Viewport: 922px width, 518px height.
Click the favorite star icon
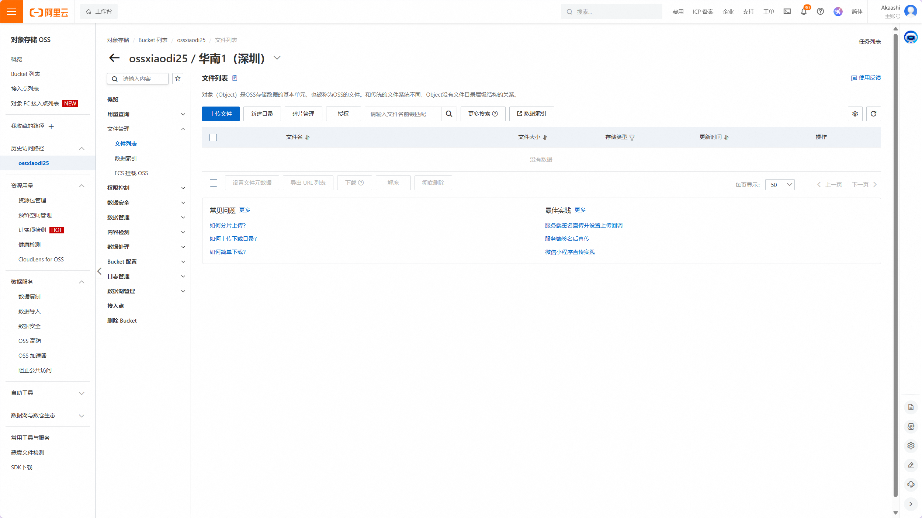point(178,79)
